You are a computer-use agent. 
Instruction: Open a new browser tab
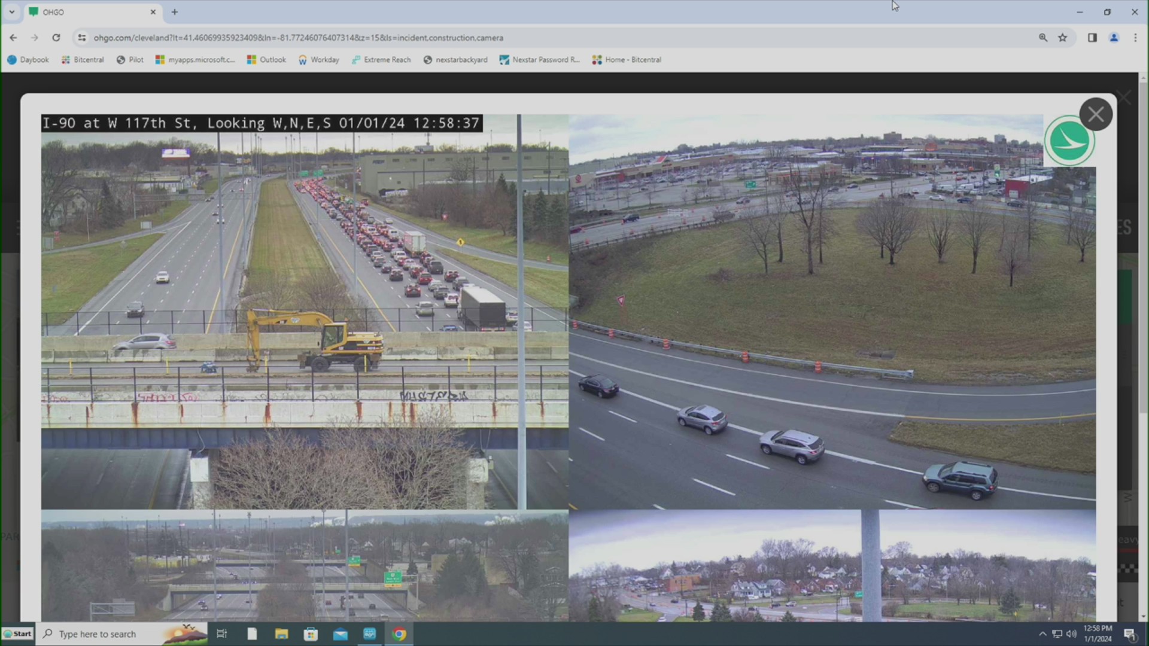click(175, 12)
